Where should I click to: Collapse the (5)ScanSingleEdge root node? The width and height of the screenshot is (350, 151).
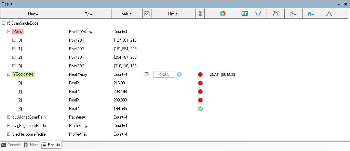point(3,23)
